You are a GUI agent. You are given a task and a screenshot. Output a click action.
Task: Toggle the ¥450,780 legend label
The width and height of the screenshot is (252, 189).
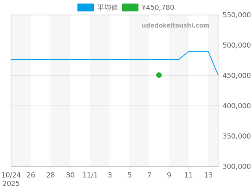point(157,7)
